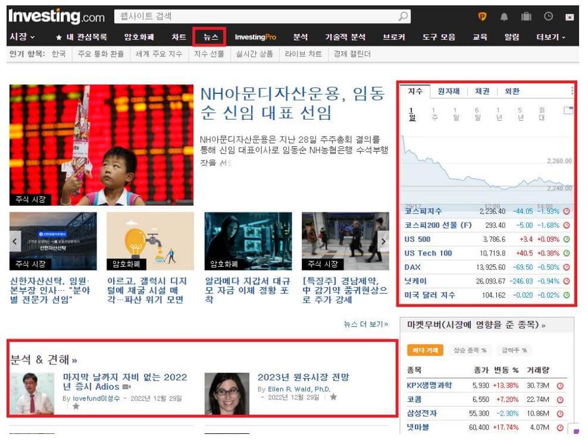Open the 분석 & 견해 section link
Screen dimensions: 588x447
43,360
